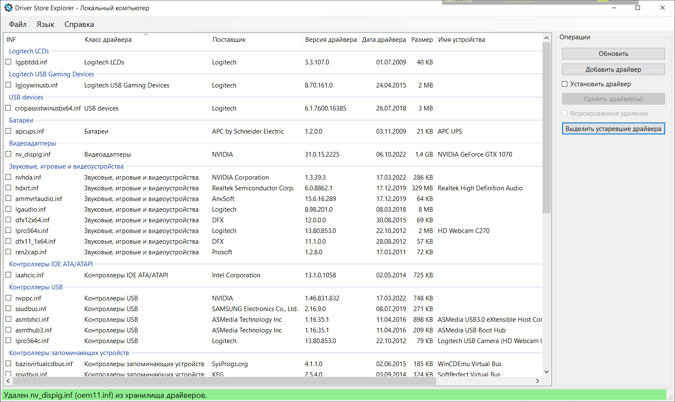The image size is (675, 402).
Task: Click "Контроллеры запоминающих устройств" group header
Action: [69, 353]
